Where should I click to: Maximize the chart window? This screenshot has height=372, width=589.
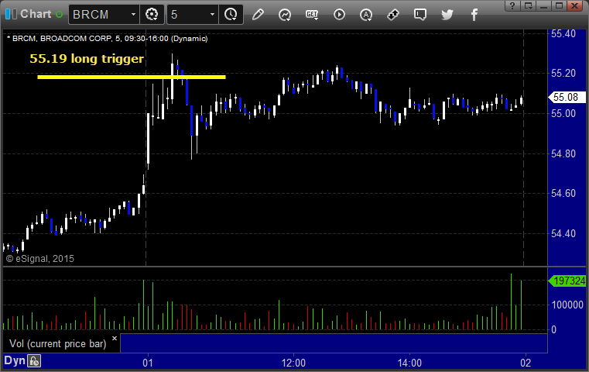560,5
